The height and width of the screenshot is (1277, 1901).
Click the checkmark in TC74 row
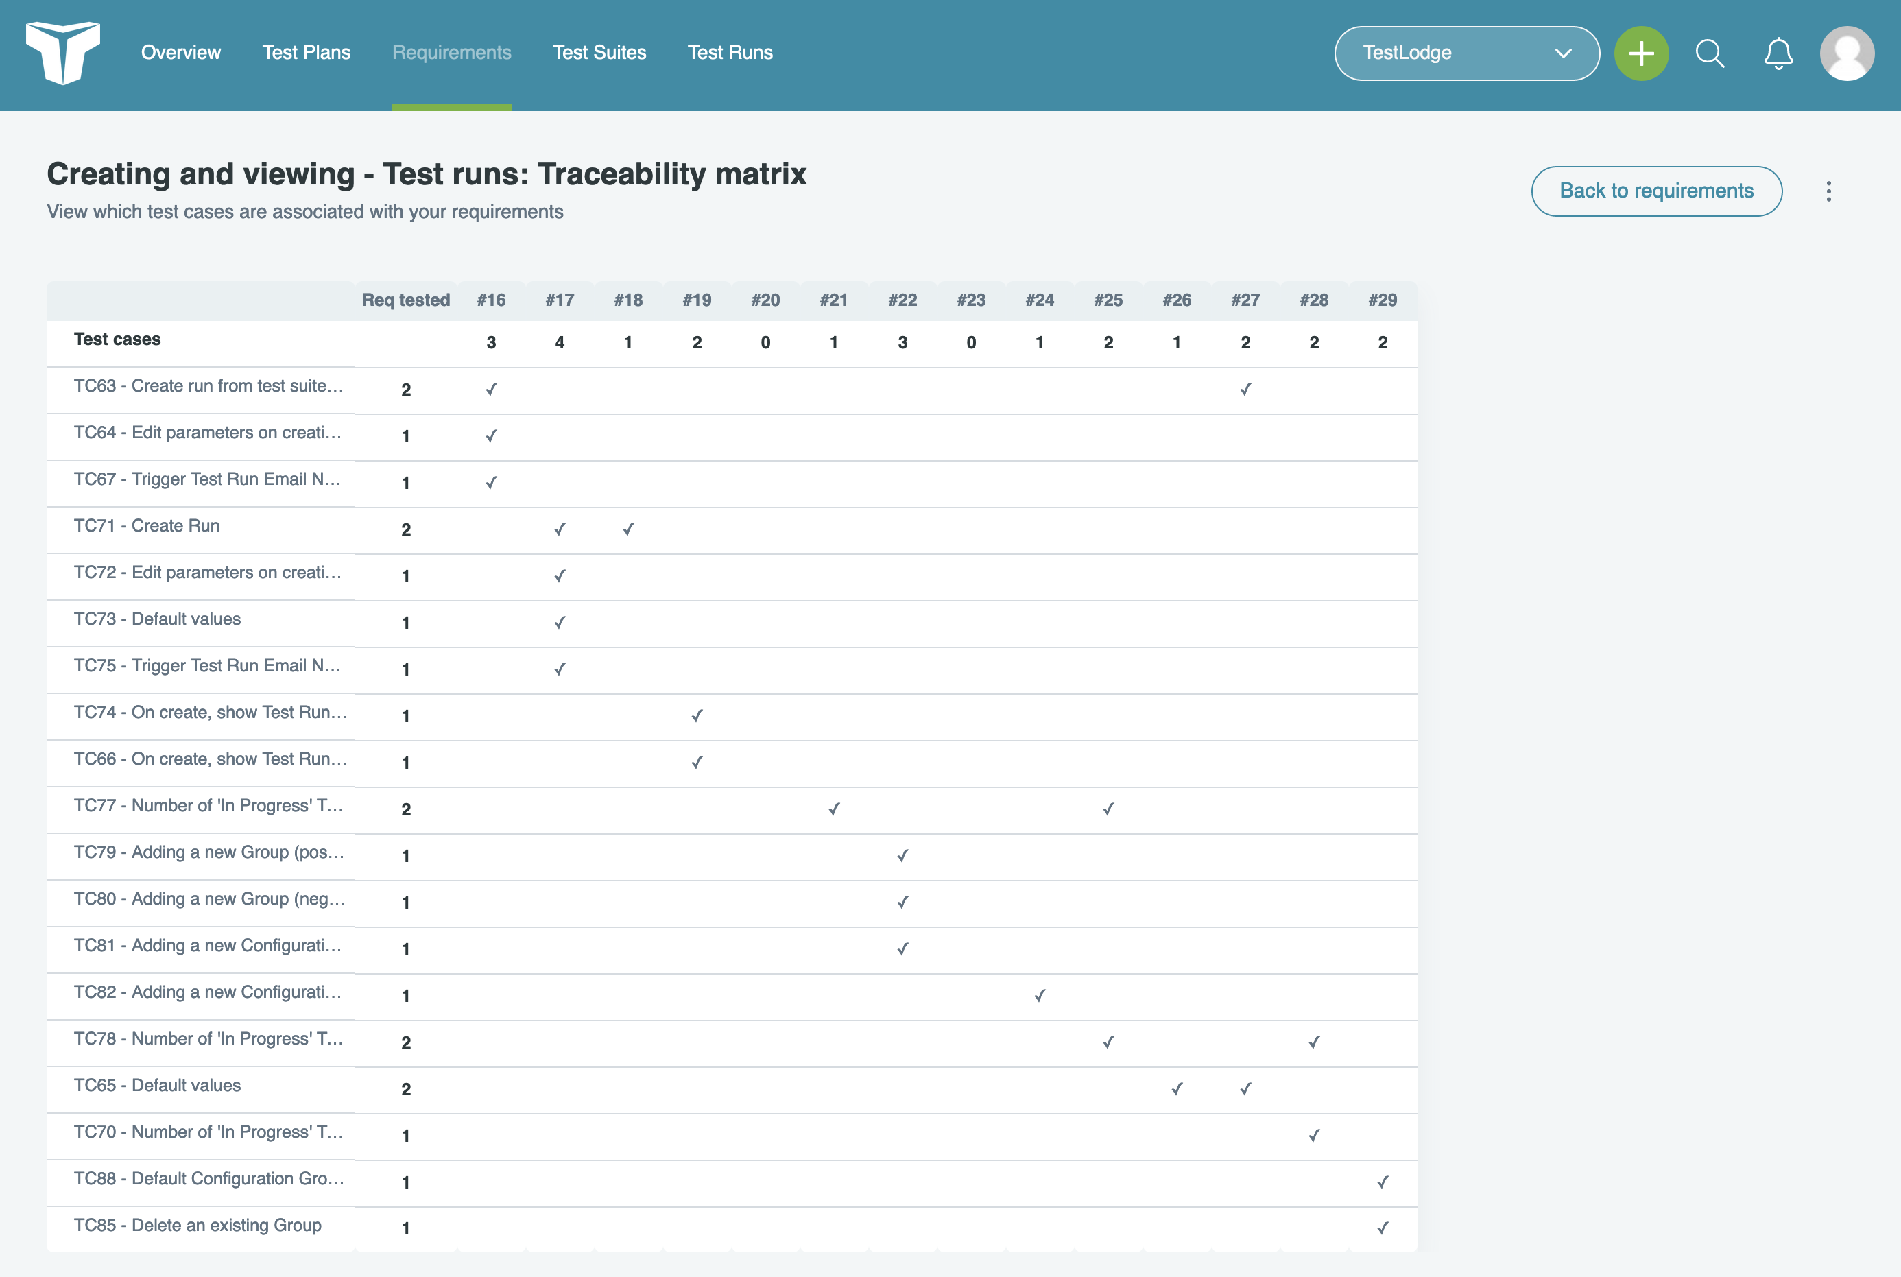697,716
